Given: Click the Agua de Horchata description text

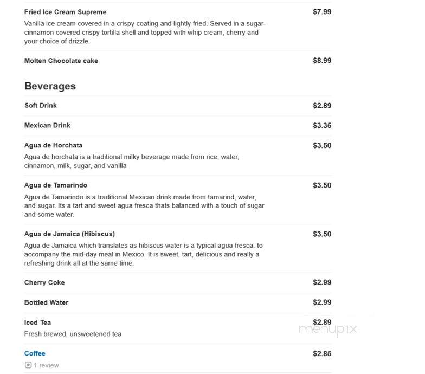Looking at the screenshot, I should (131, 162).
